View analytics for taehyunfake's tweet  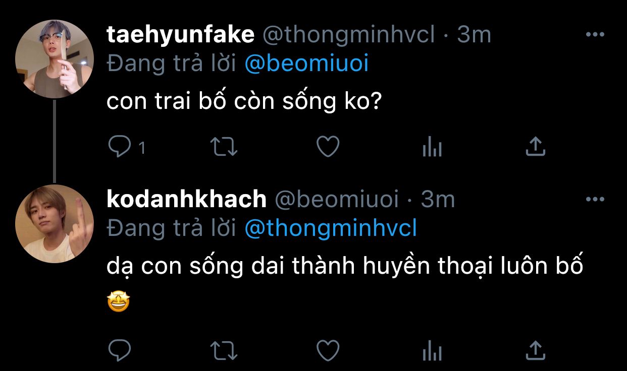tap(432, 148)
